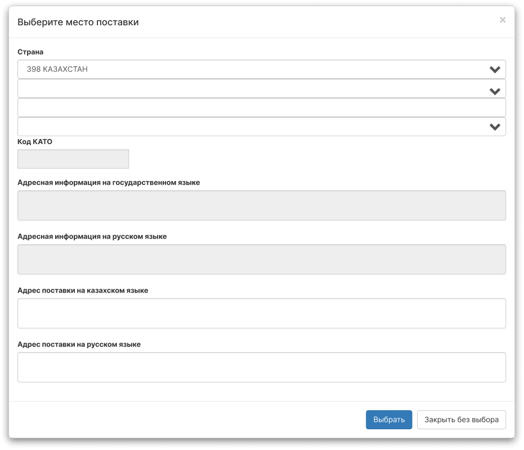Click the chevron arrow of the last dropdown above Код КАТО
This screenshot has width=524, height=450.
pyautogui.click(x=495, y=127)
